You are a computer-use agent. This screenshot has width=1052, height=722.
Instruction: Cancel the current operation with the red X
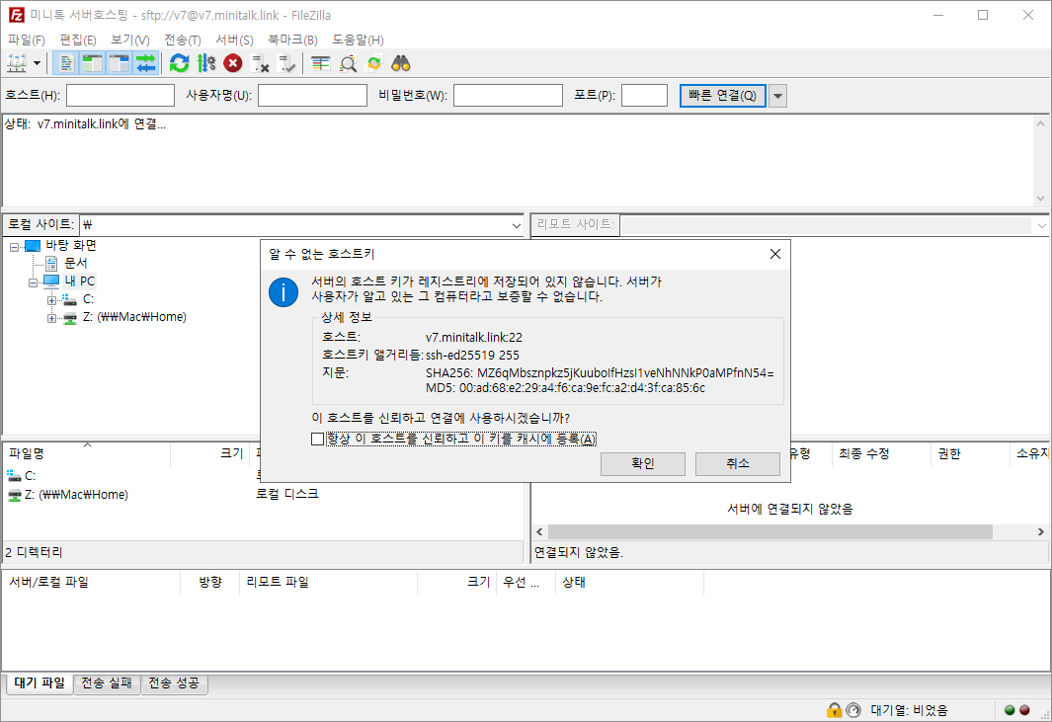pyautogui.click(x=233, y=63)
